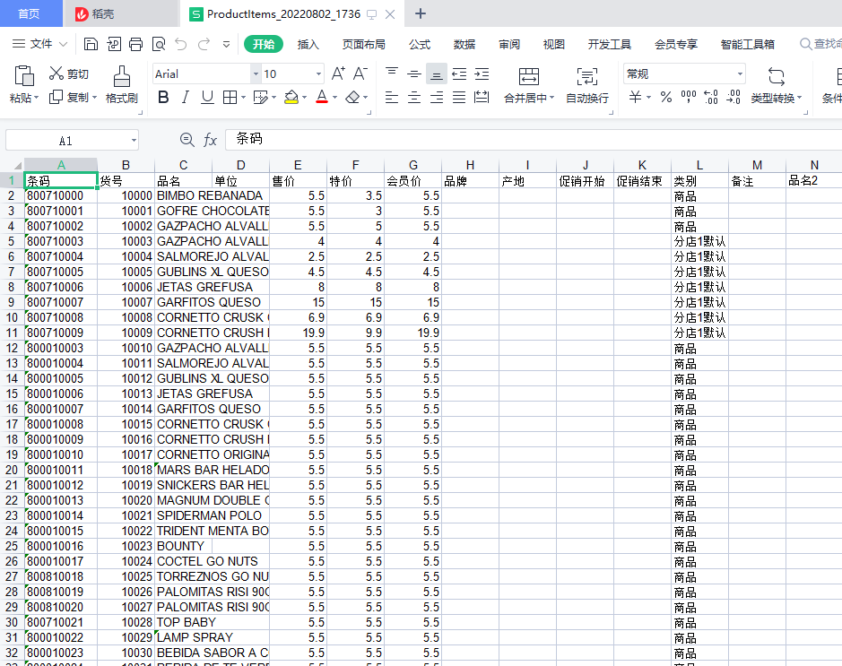Click the currency format icon
The width and height of the screenshot is (842, 666).
point(635,97)
